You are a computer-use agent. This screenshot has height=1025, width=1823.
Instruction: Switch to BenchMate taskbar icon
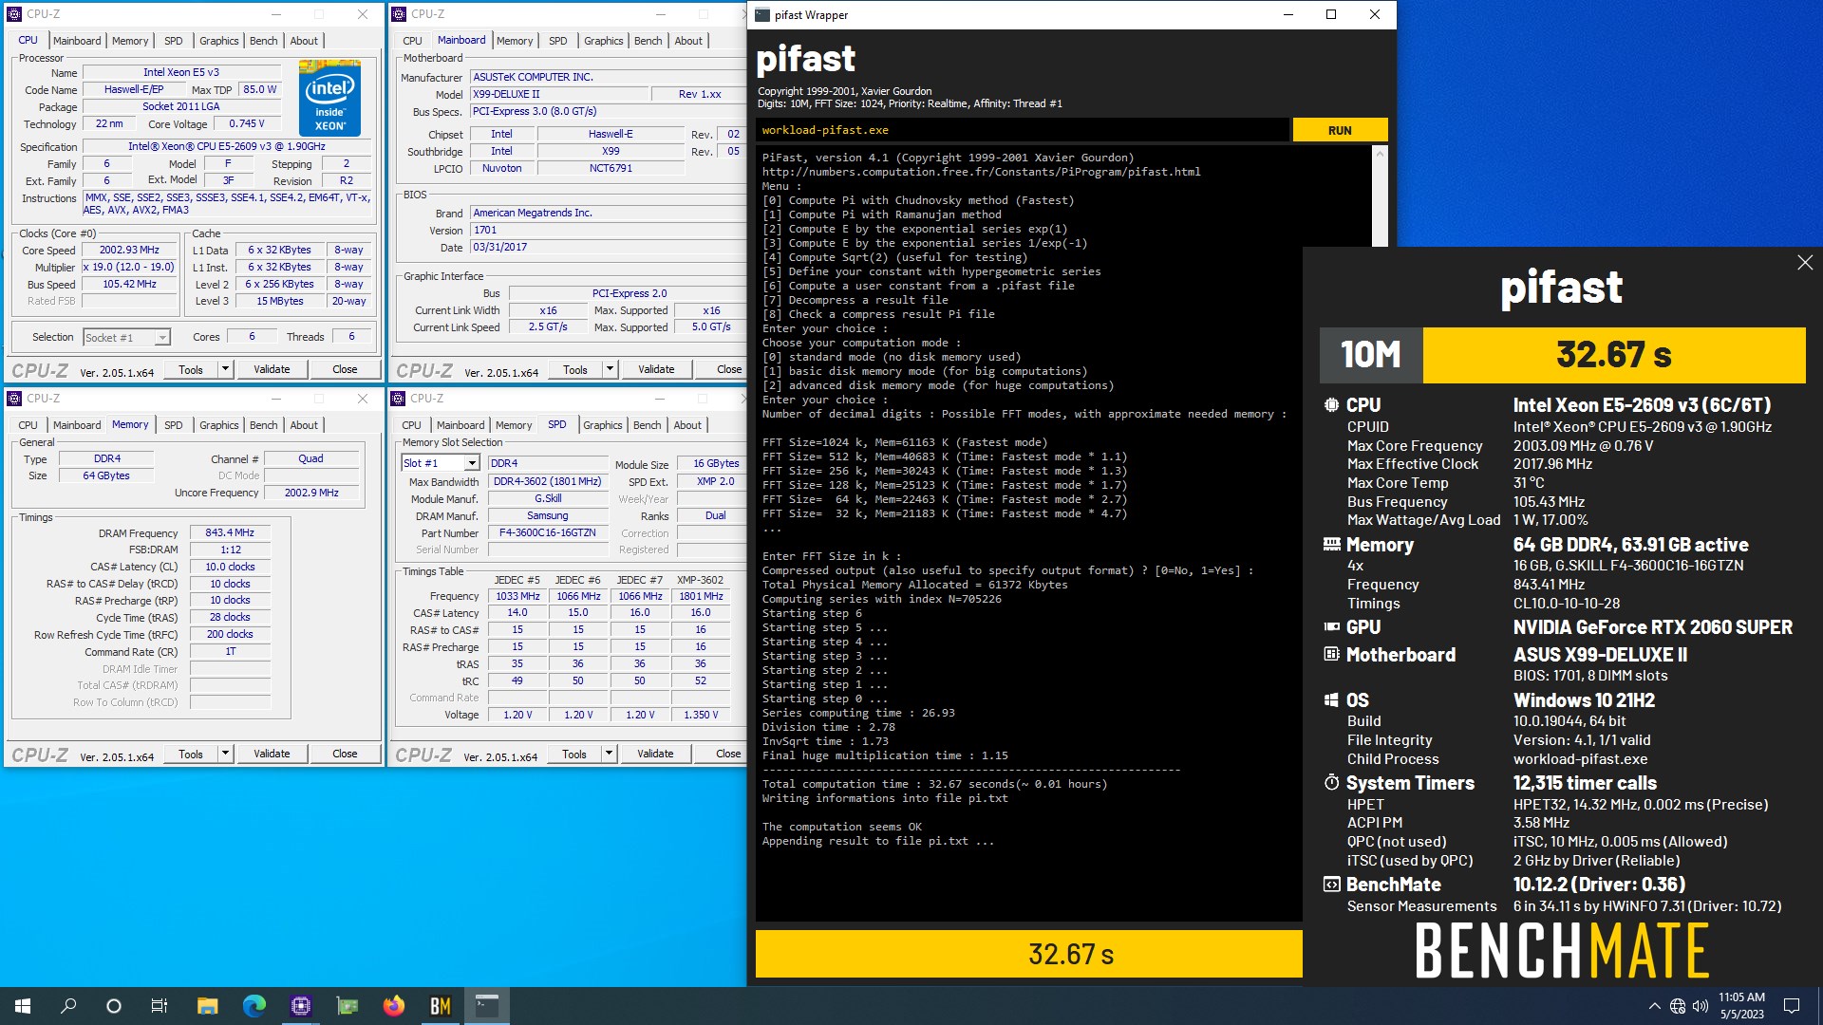pyautogui.click(x=440, y=1006)
